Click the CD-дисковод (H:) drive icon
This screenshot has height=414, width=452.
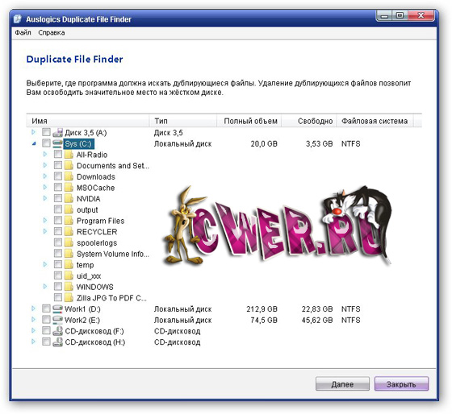(57, 342)
